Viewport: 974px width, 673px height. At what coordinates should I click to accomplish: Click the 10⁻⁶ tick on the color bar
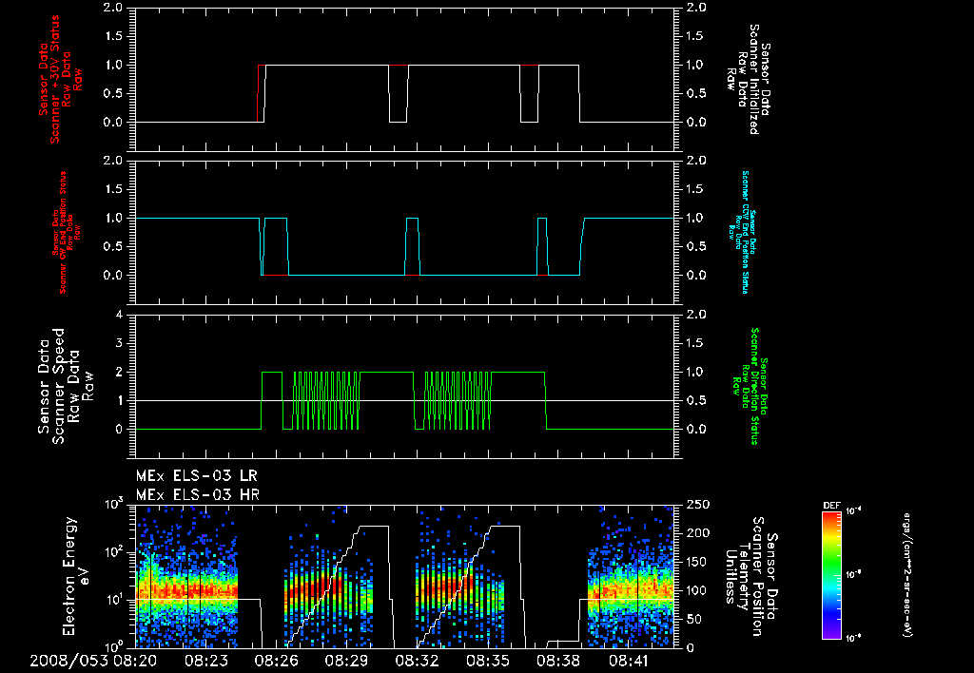[854, 637]
